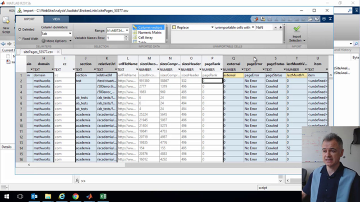Choose Cell Array output type
The width and height of the screenshot is (360, 202).
point(145,38)
